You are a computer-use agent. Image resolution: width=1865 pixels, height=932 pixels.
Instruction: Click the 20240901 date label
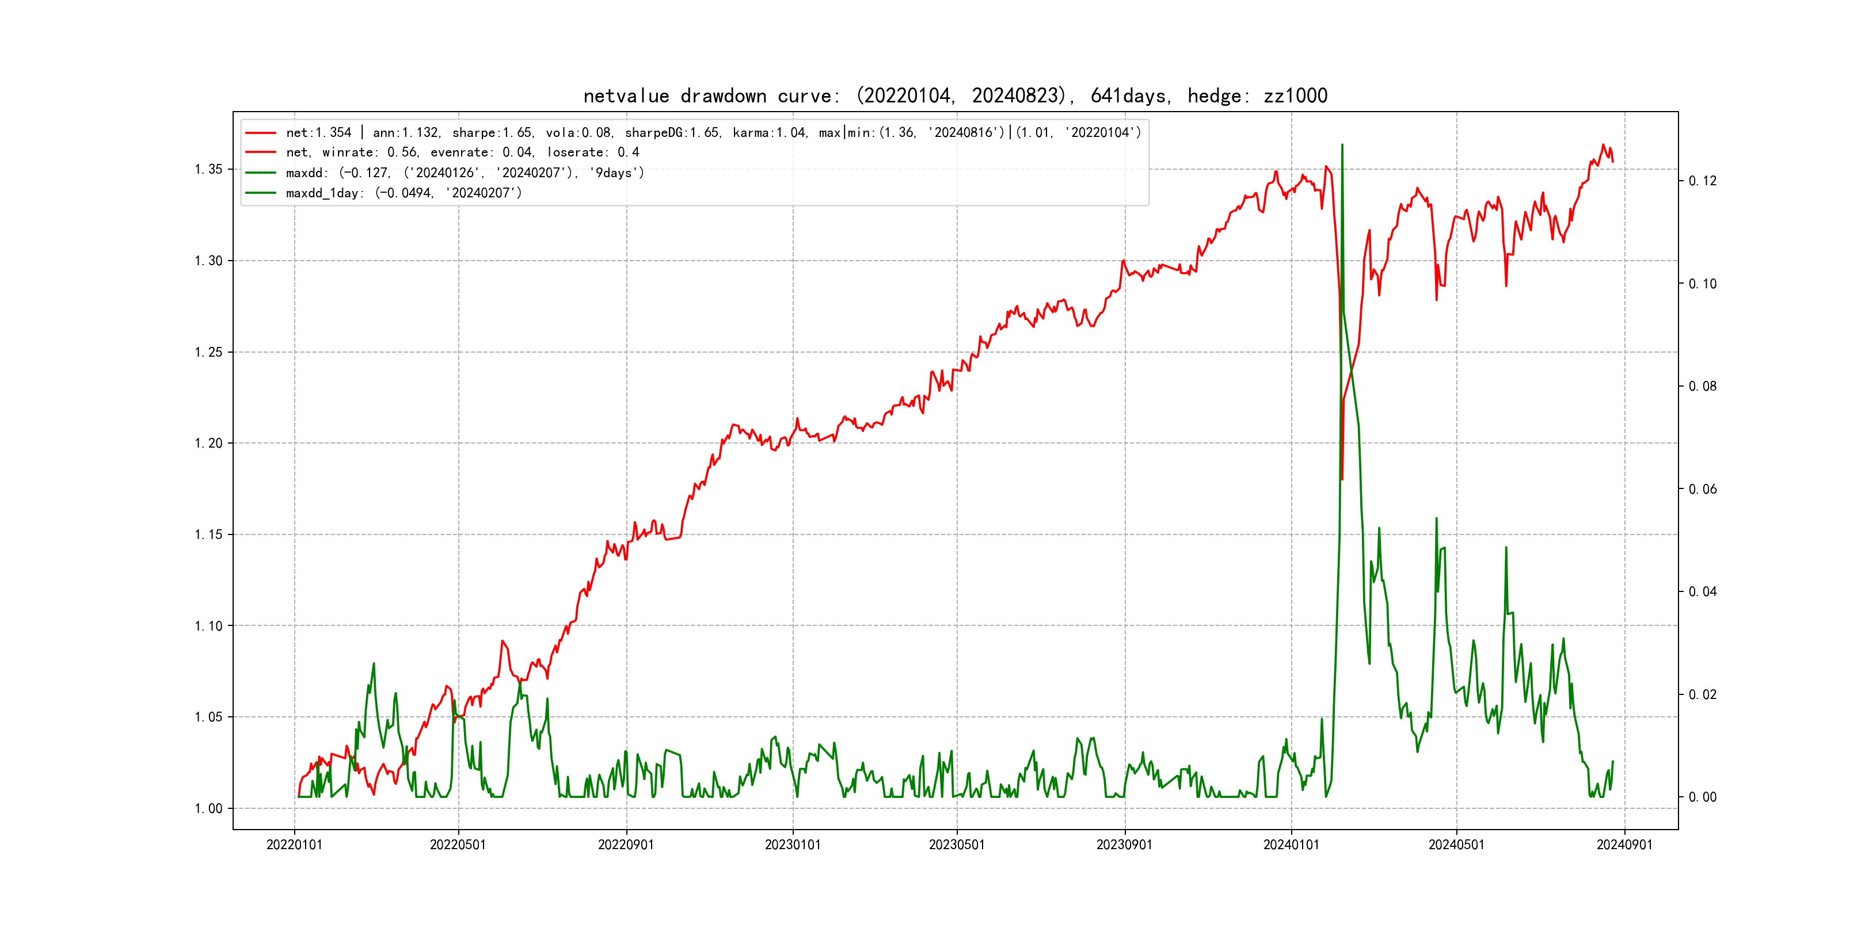1624,845
